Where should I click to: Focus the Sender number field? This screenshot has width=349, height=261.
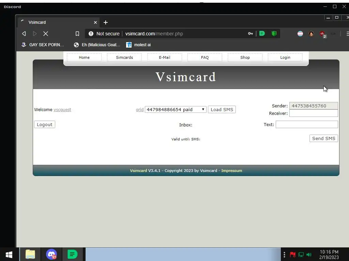[314, 106]
